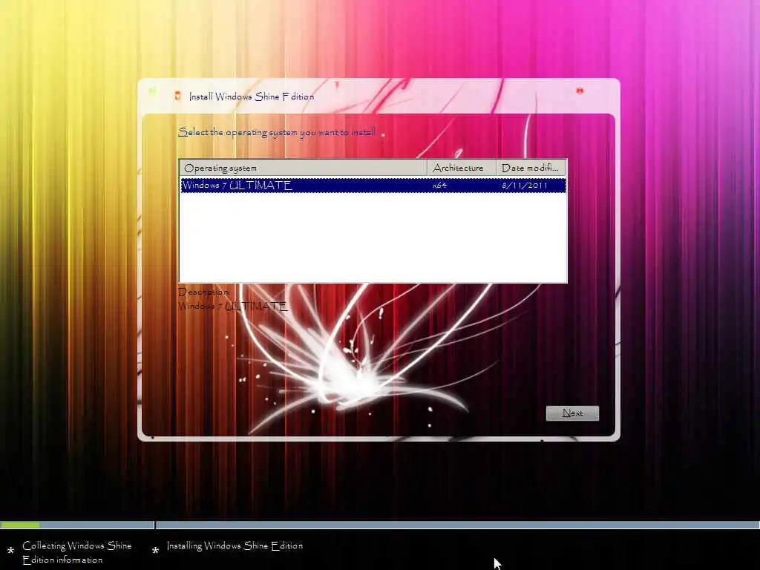Click the 8/11/2011 date cell
The image size is (760, 570).
pyautogui.click(x=525, y=185)
